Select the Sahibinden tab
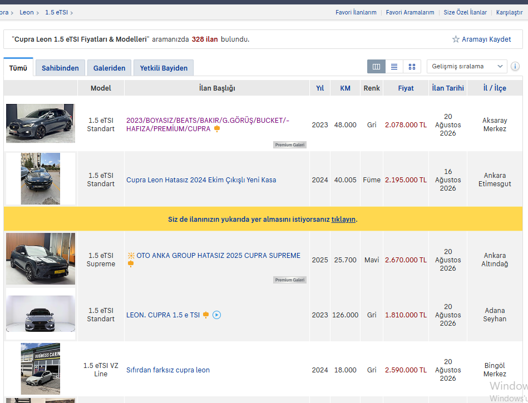 pyautogui.click(x=60, y=68)
